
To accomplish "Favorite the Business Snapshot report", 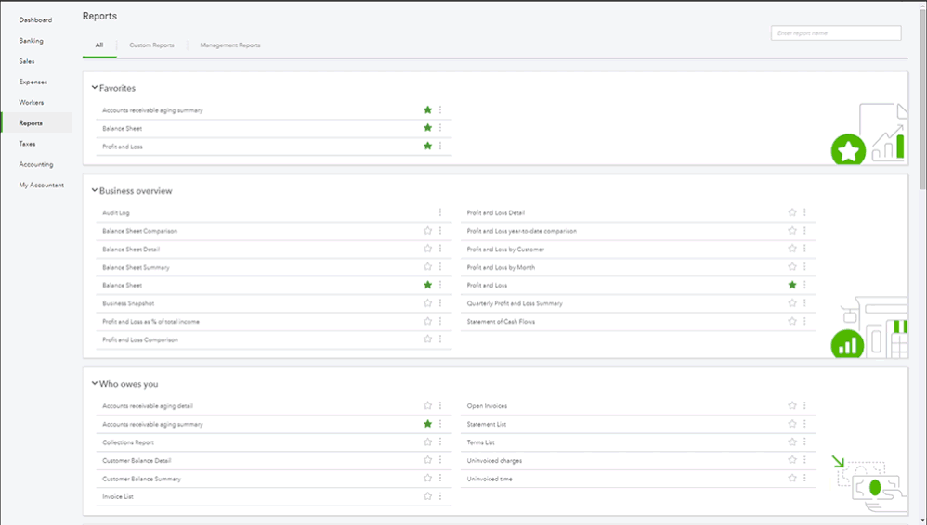I will point(427,303).
